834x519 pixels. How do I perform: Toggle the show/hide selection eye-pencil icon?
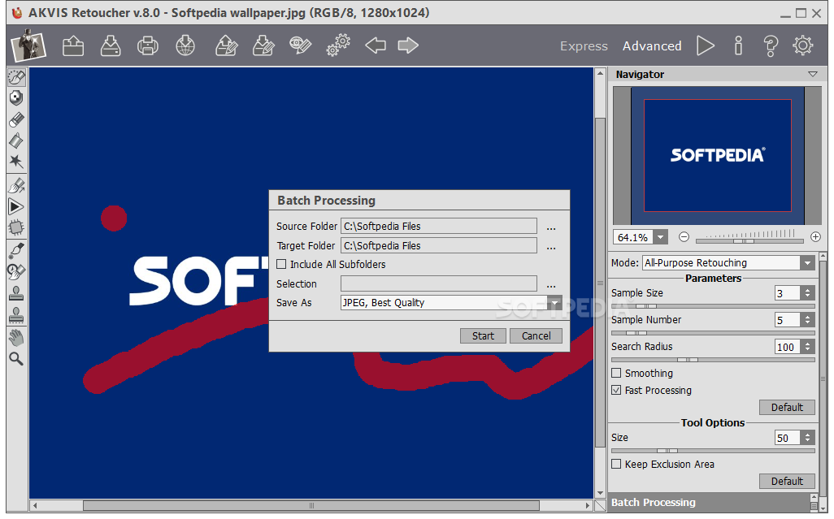[301, 45]
